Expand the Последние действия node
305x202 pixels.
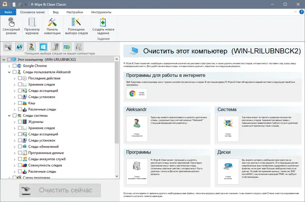point(14,78)
